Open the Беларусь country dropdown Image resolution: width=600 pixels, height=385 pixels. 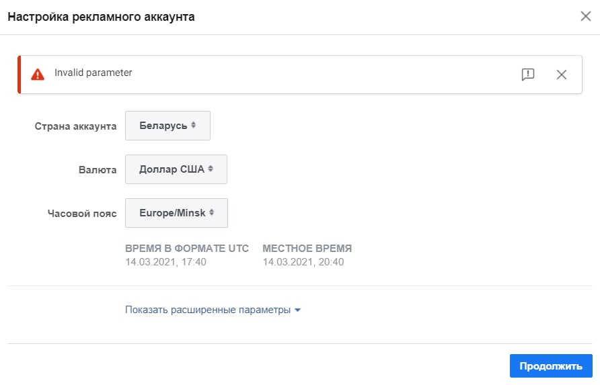167,126
